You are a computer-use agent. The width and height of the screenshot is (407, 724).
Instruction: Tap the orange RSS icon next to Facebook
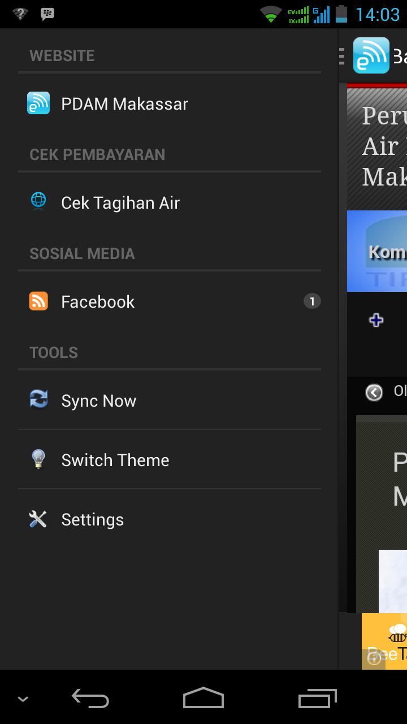click(x=38, y=301)
